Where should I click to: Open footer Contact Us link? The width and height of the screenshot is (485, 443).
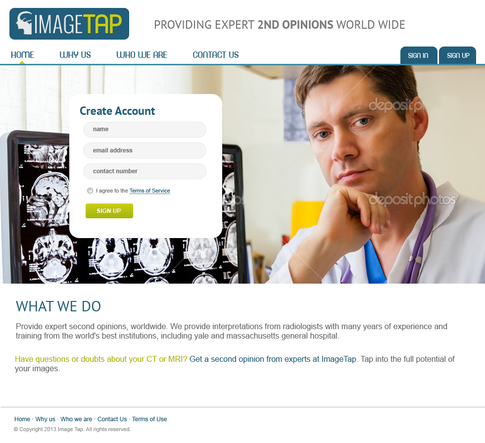click(x=112, y=419)
